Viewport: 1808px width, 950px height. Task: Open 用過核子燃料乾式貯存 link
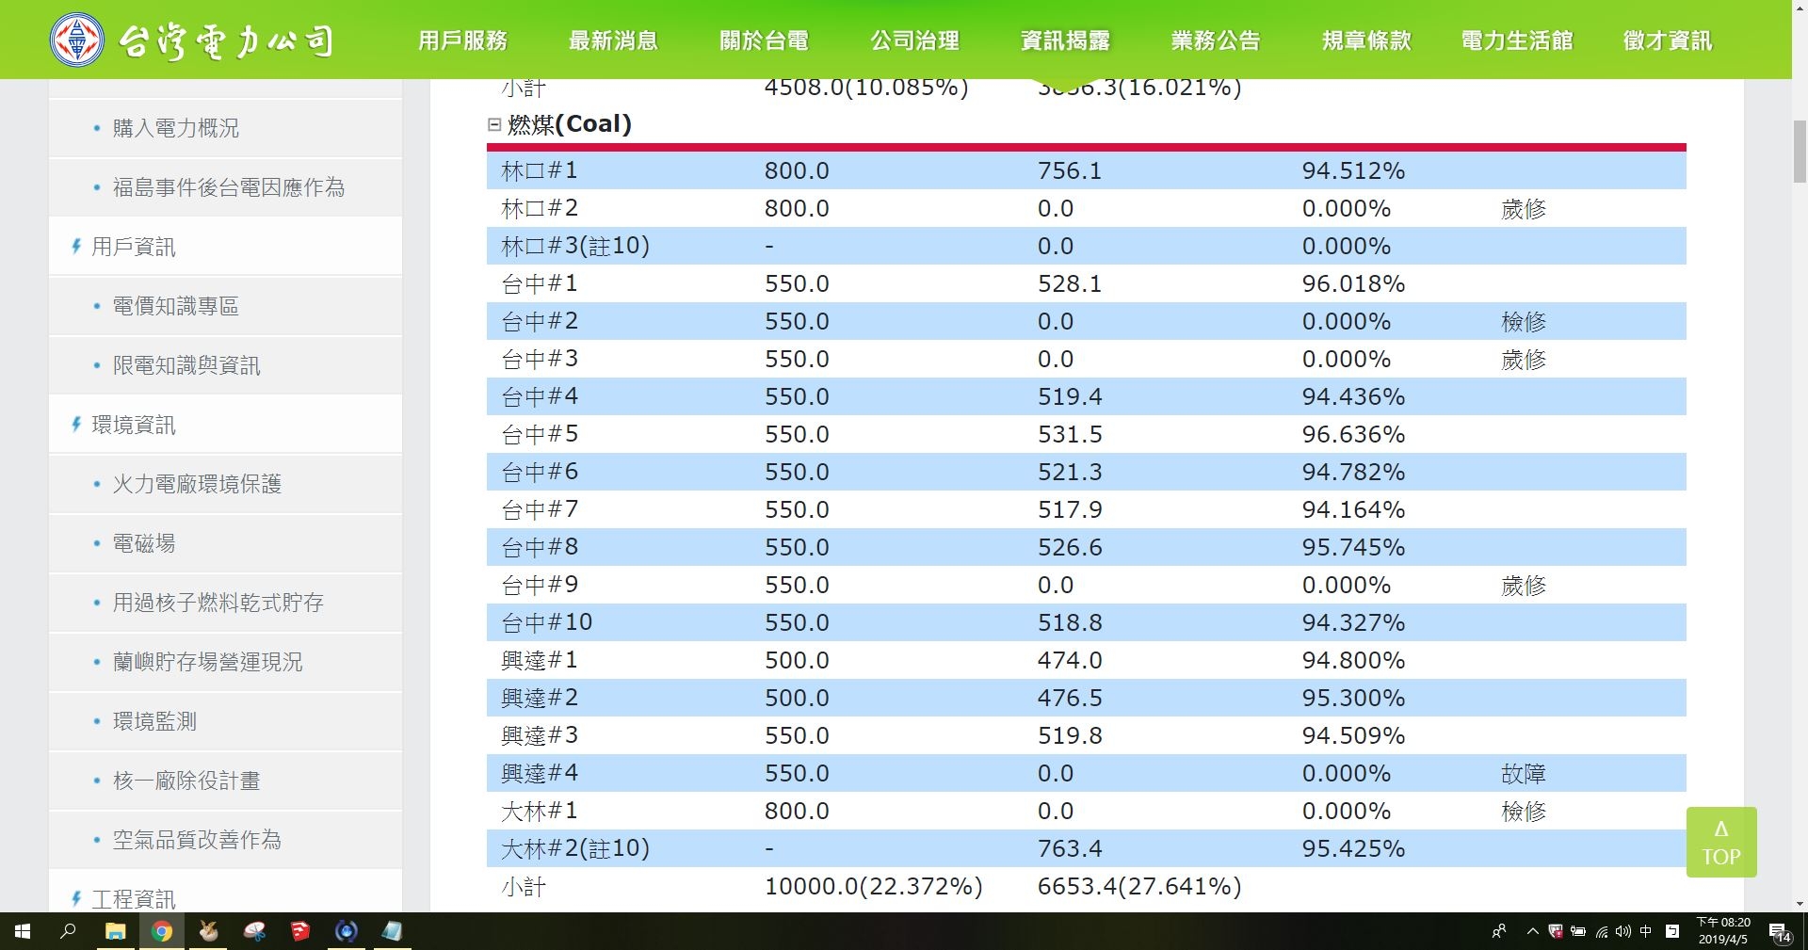(x=218, y=603)
